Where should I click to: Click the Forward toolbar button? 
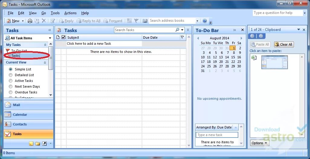(113, 21)
